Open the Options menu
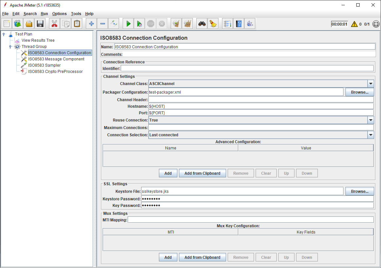 pos(59,14)
